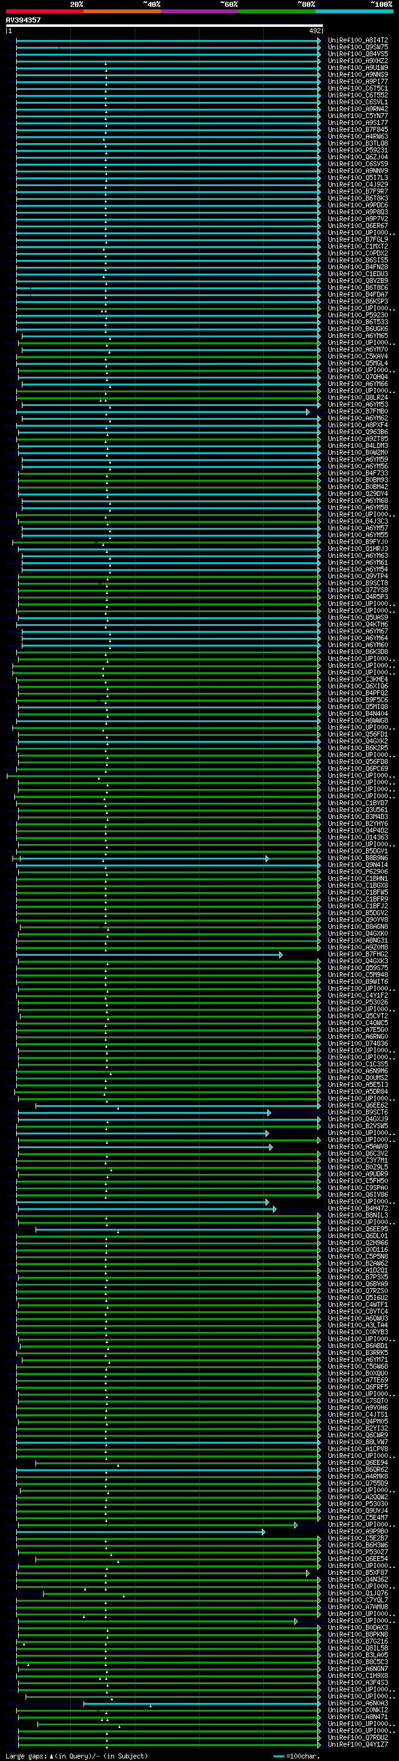
Task: Select the UniRef100_B6K3D8 label
Action: [x=358, y=652]
